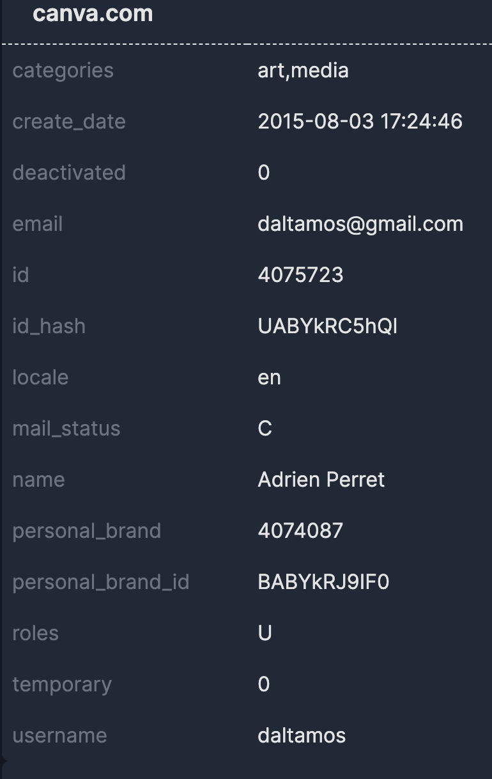Select the username value daltamos
Screen dimensions: 492x779
pos(302,736)
